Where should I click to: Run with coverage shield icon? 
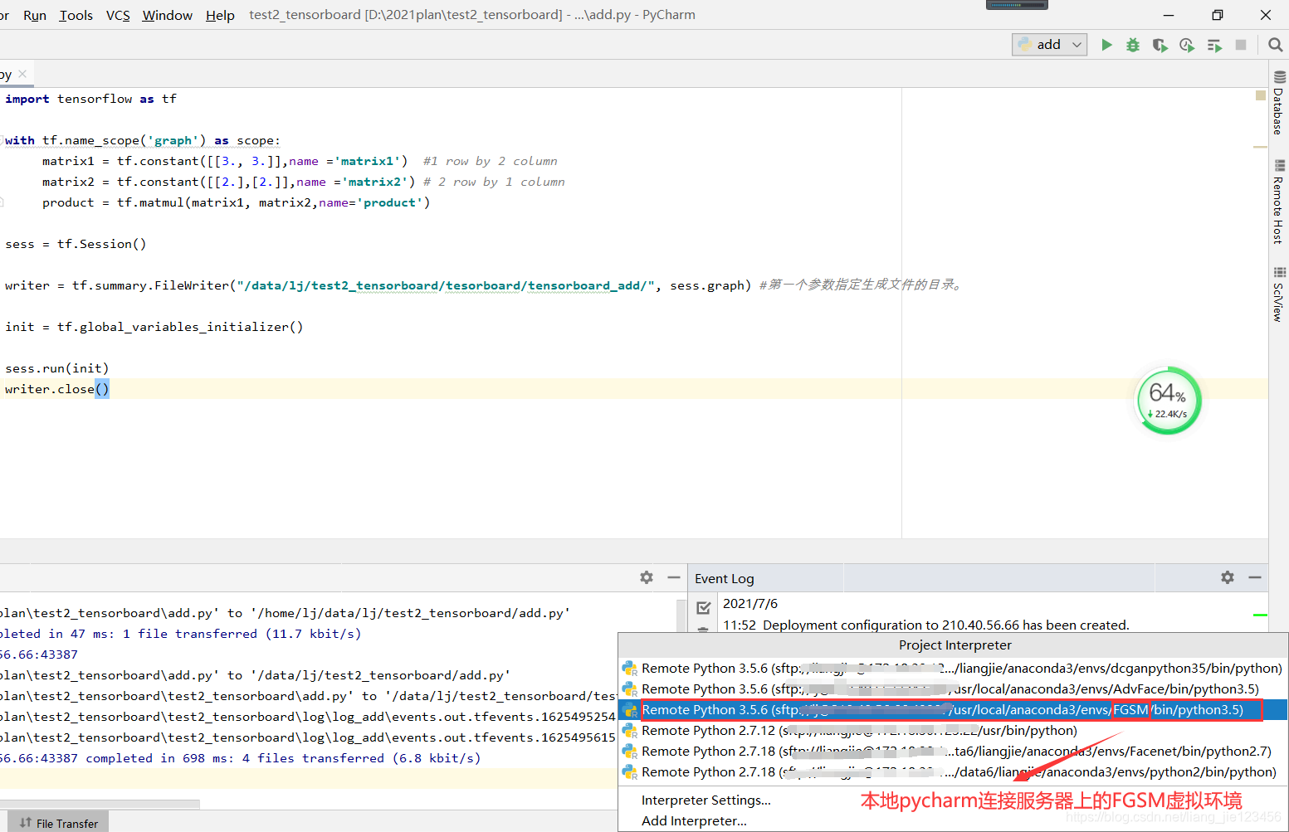click(x=1160, y=45)
